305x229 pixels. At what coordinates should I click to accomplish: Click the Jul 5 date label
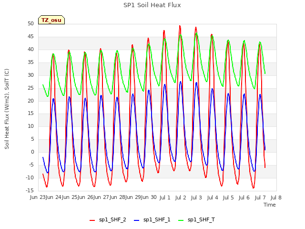pyautogui.click(x=228, y=198)
